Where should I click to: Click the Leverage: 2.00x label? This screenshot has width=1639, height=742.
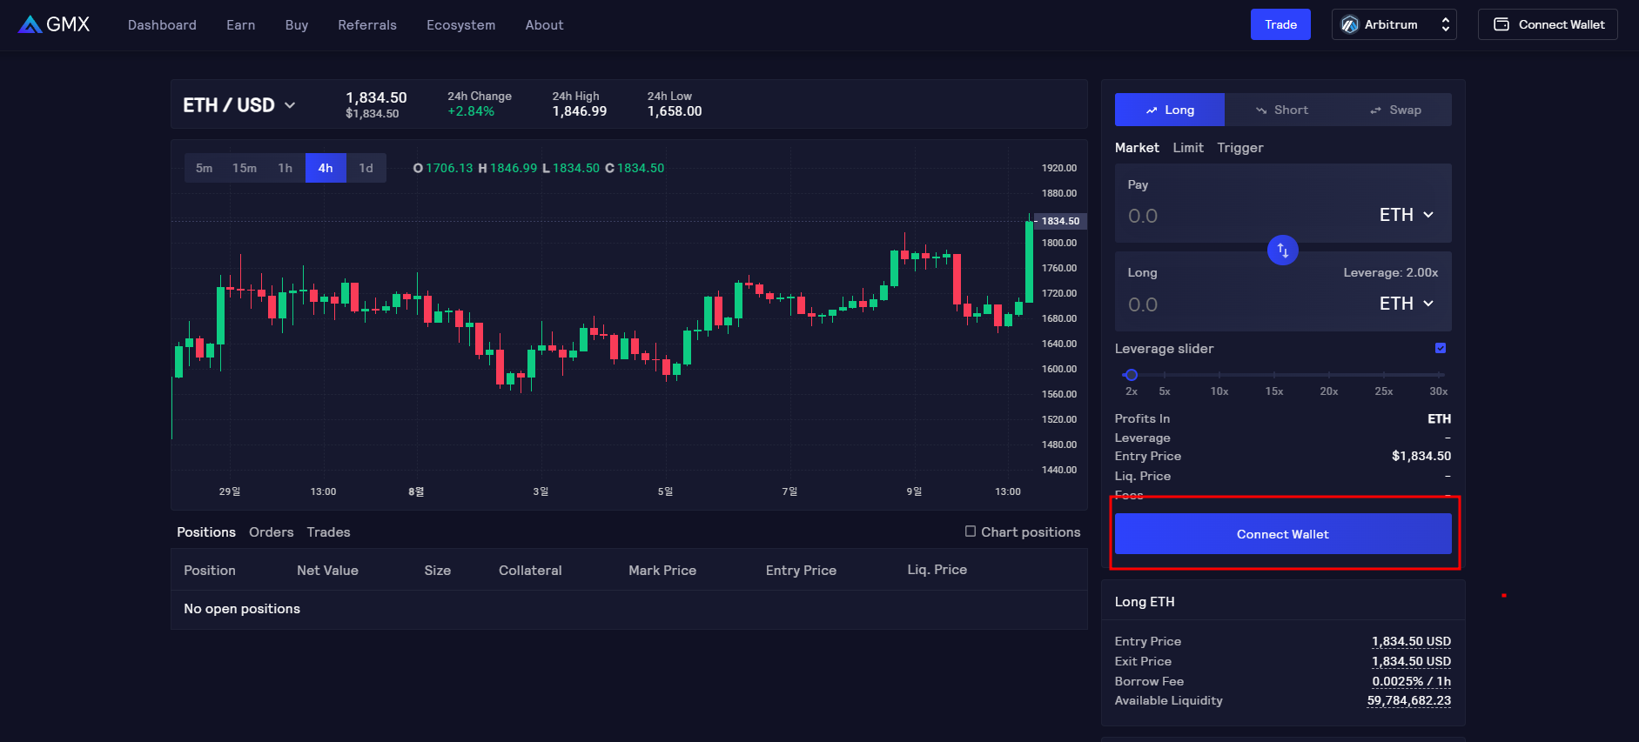[1391, 272]
